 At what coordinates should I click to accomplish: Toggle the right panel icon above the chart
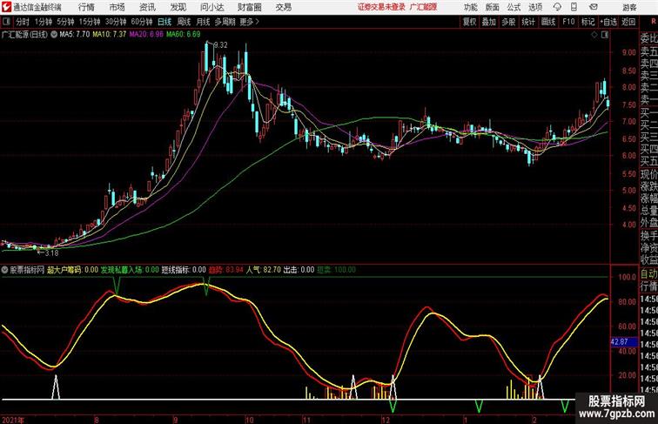coord(605,35)
